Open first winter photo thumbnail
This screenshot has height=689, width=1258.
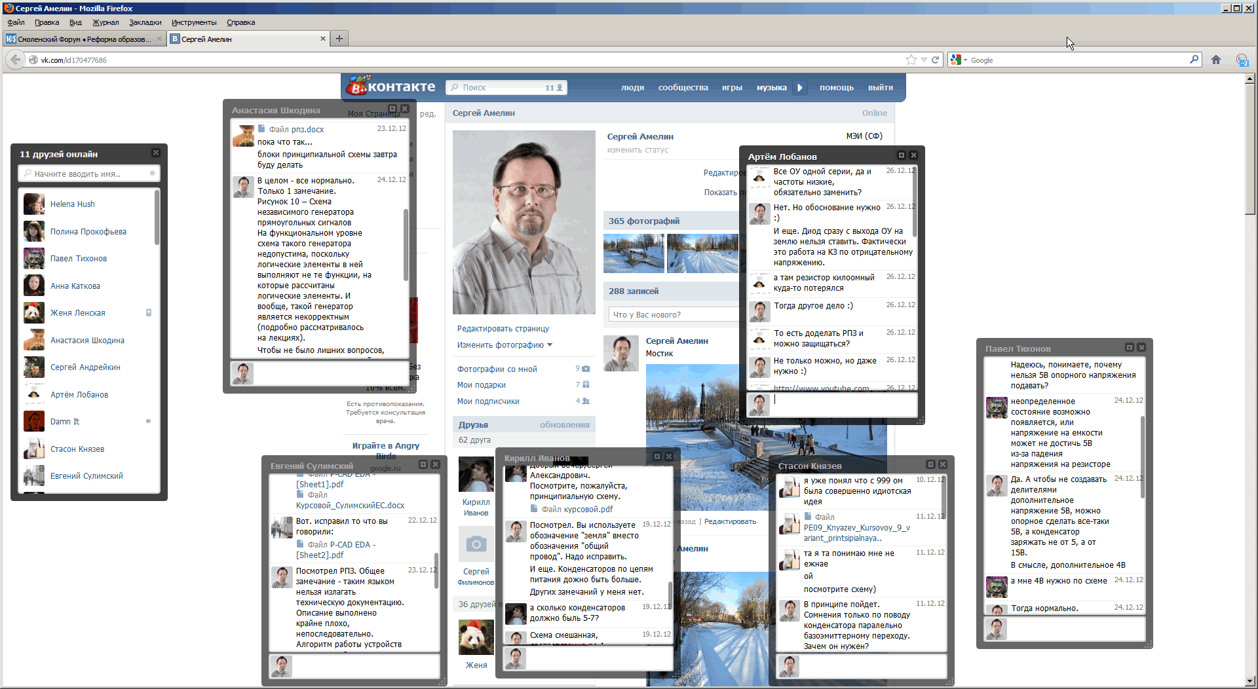coord(634,253)
